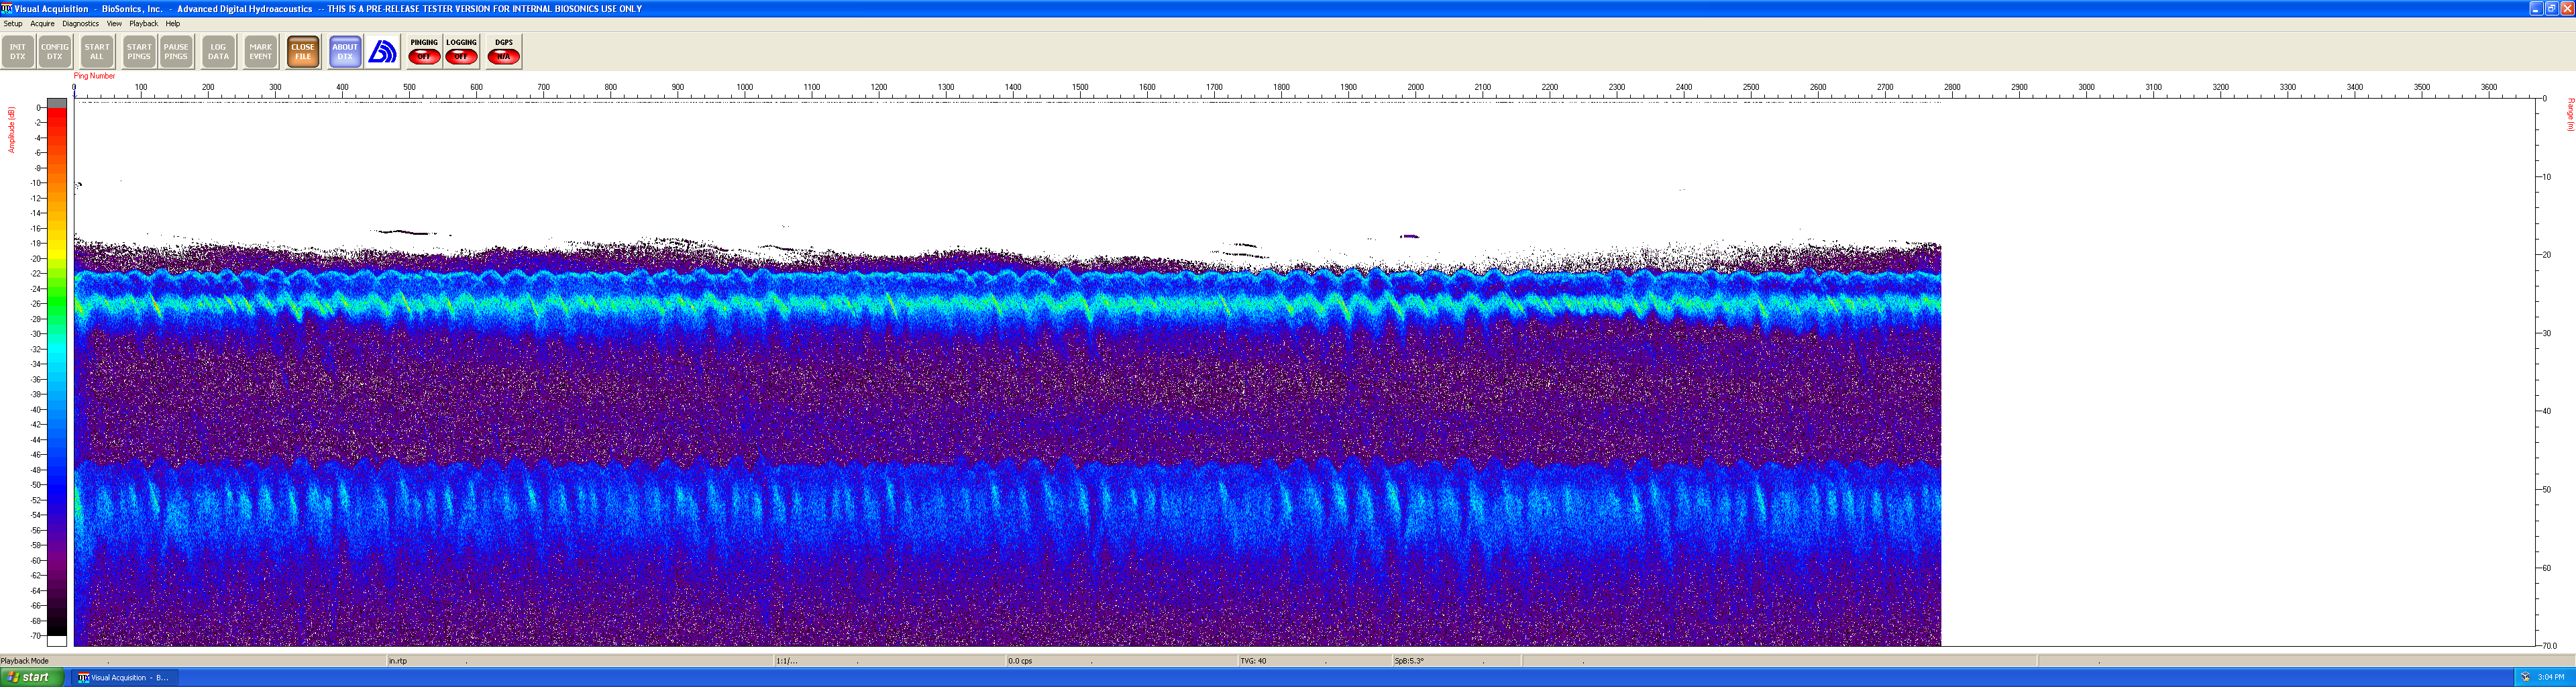The height and width of the screenshot is (687, 2576).
Task: Open the Playback menu
Action: (x=143, y=24)
